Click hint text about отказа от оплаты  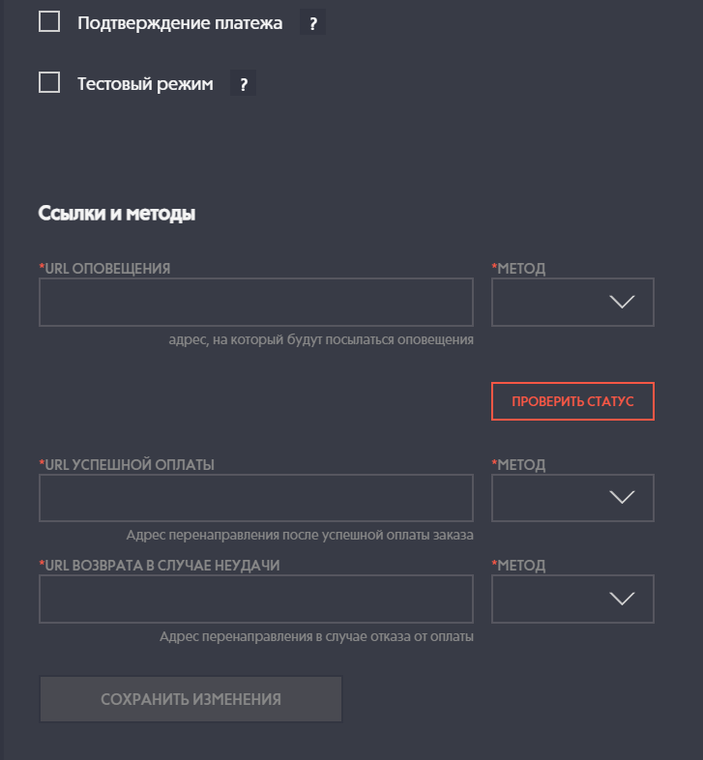coord(316,636)
